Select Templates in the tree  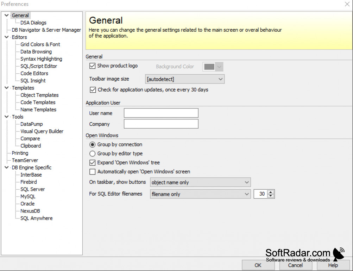23,88
